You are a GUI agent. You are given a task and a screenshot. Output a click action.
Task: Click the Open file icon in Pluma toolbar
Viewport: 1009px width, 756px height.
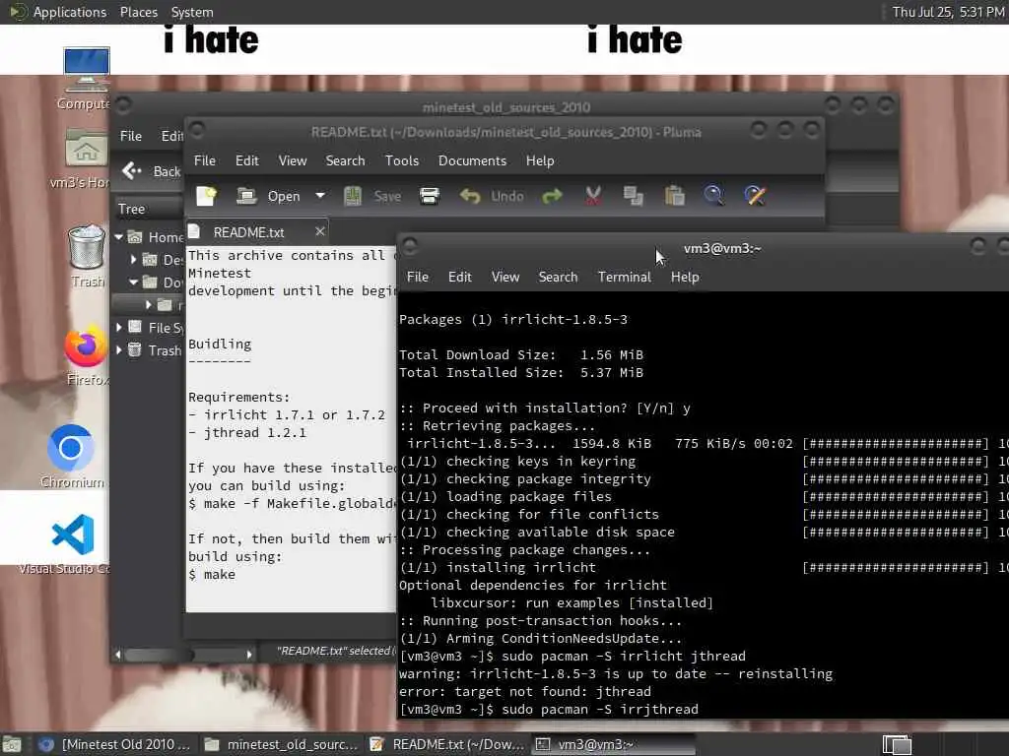coord(246,196)
